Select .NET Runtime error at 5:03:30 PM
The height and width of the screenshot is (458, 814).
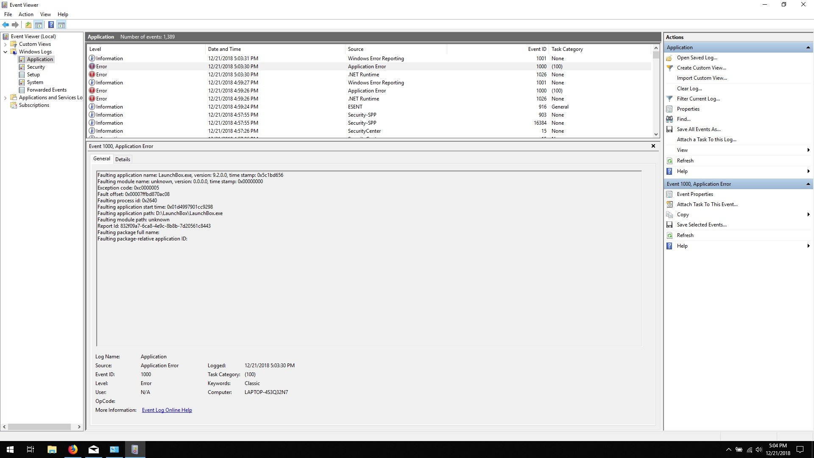[369, 75]
